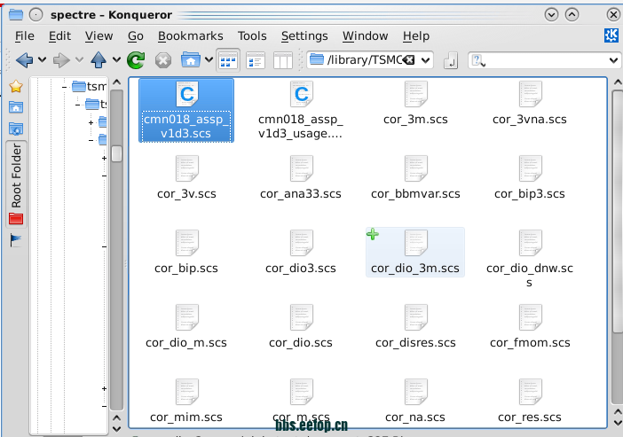Screen dimensions: 623x437
Task: Switch to icons view mode
Action: [228, 61]
